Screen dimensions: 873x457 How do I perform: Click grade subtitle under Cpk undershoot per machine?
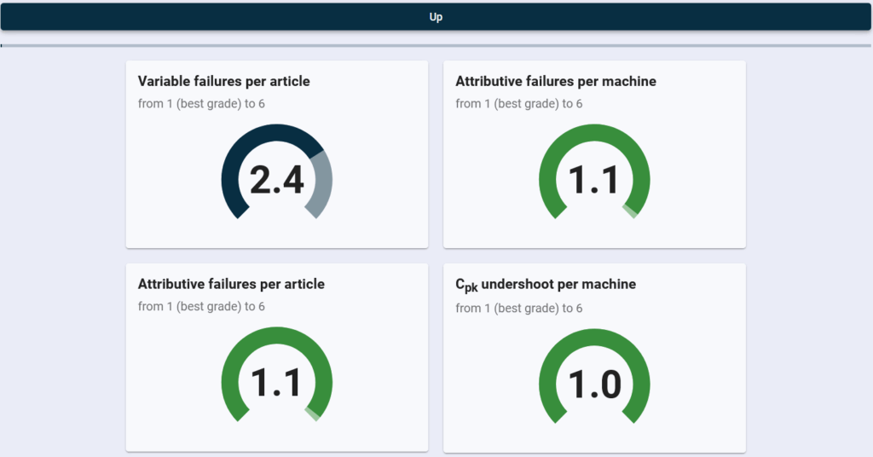tap(519, 308)
